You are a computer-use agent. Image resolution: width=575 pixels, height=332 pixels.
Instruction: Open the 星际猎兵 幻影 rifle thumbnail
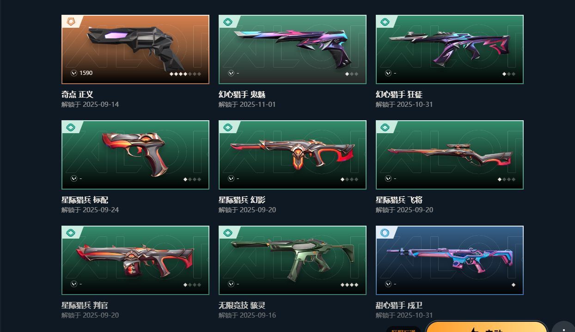click(x=293, y=155)
